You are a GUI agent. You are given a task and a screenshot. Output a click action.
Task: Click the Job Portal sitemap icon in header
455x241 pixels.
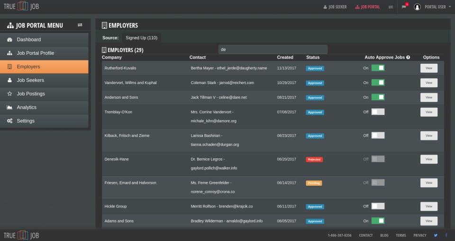pyautogui.click(x=357, y=7)
